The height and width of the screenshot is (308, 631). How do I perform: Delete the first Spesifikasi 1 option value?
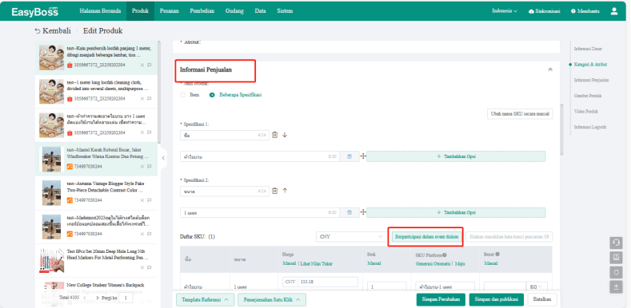point(349,156)
